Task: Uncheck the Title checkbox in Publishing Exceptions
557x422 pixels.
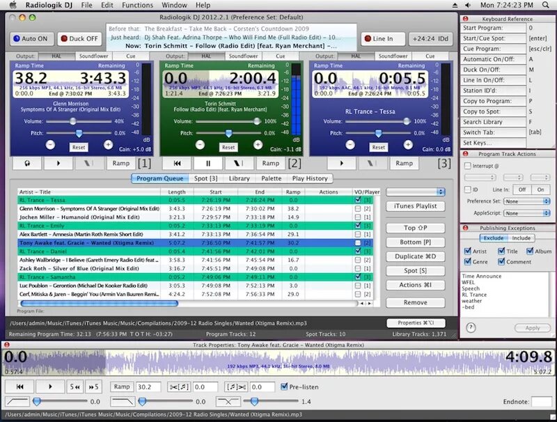Action: point(501,251)
